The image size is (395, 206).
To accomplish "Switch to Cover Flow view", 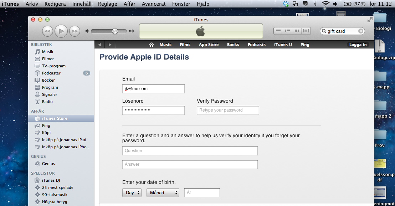I will coord(306,31).
